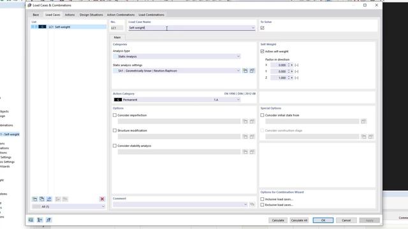Tick Inclusive load cases checkbox
Image resolution: width=408 pixels, height=229 pixels.
(x=262, y=199)
